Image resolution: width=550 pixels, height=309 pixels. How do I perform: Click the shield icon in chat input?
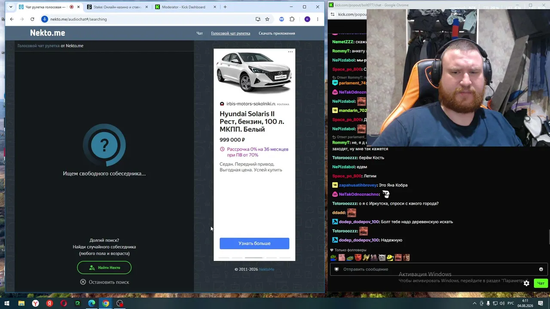coord(336,269)
